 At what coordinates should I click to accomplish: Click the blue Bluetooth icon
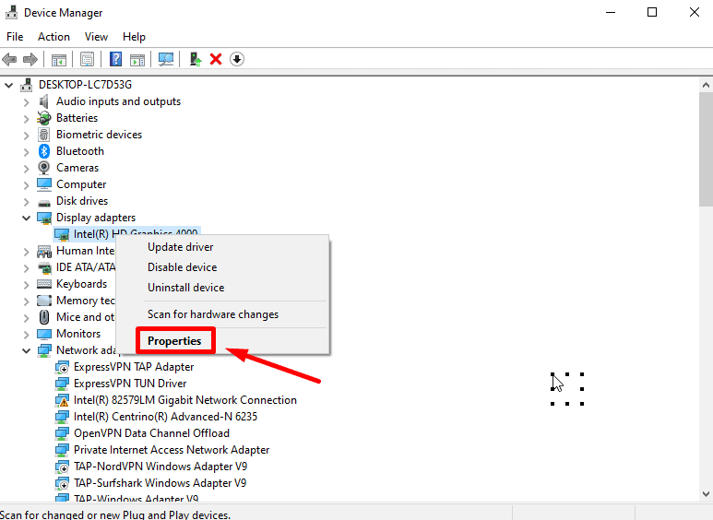click(x=44, y=151)
